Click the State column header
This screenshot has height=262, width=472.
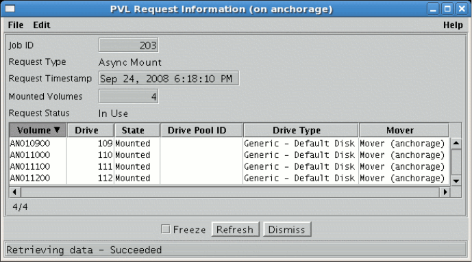[137, 130]
